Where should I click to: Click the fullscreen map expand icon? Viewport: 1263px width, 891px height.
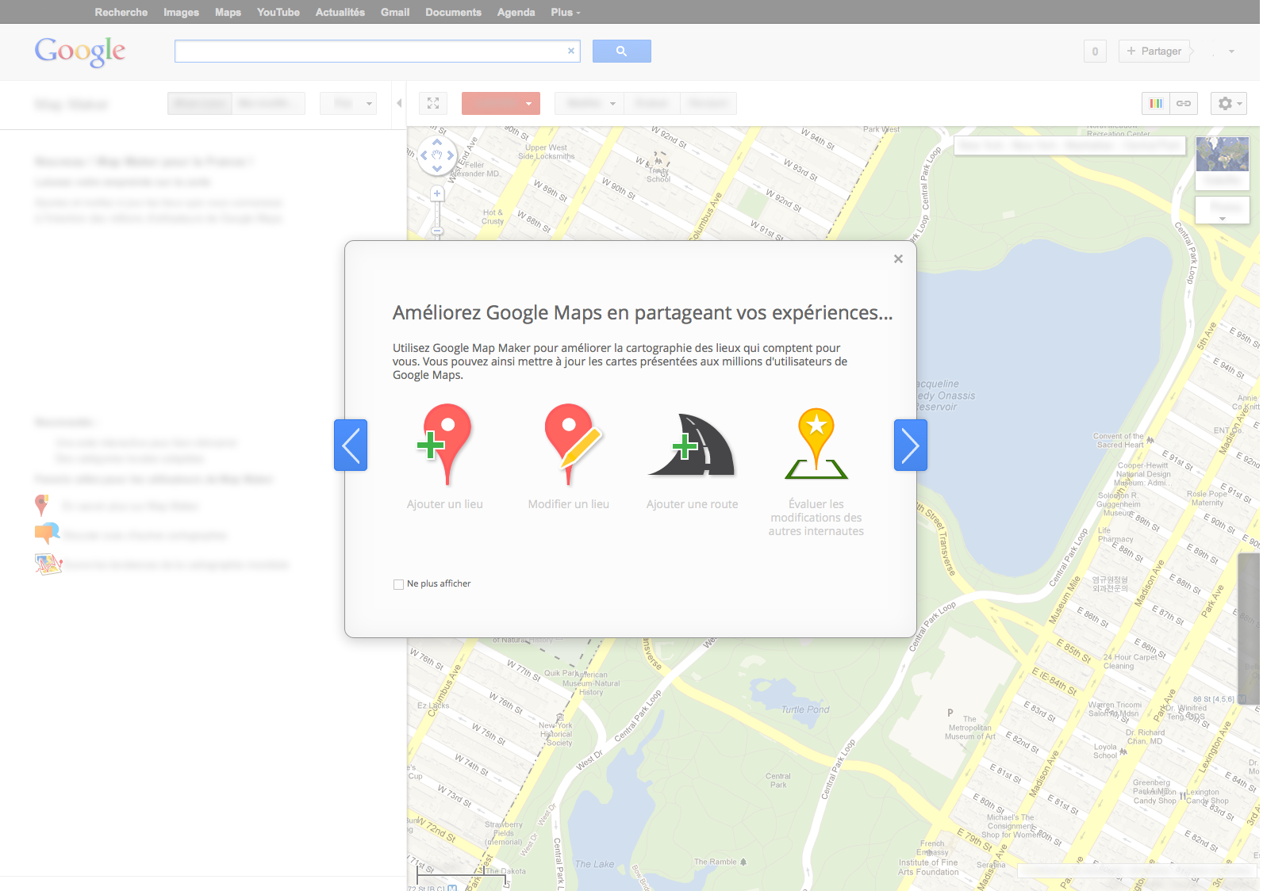pos(433,104)
